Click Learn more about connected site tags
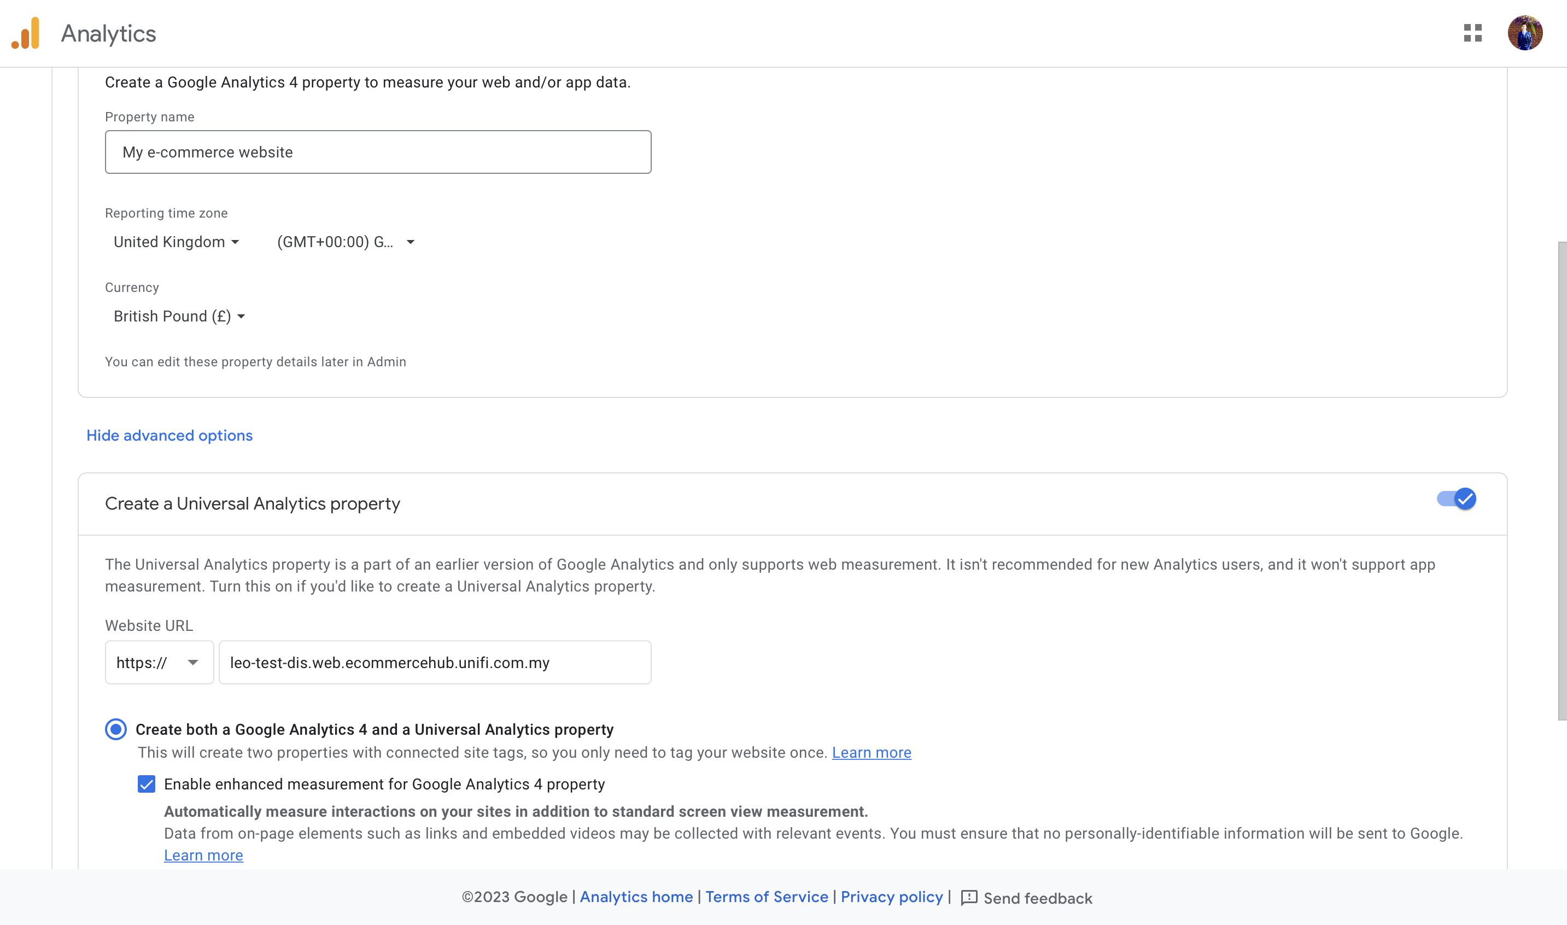Screen dimensions: 1567x925 click(x=872, y=752)
